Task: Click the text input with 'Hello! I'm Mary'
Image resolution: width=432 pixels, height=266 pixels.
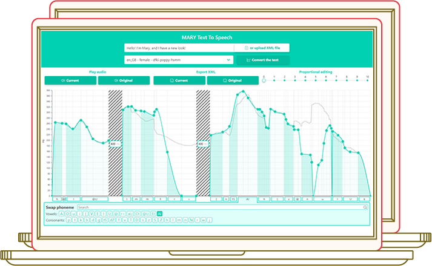Action: (x=178, y=48)
